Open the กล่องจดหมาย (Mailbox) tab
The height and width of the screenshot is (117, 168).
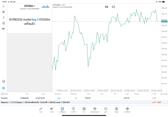pyautogui.click(x=95, y=110)
